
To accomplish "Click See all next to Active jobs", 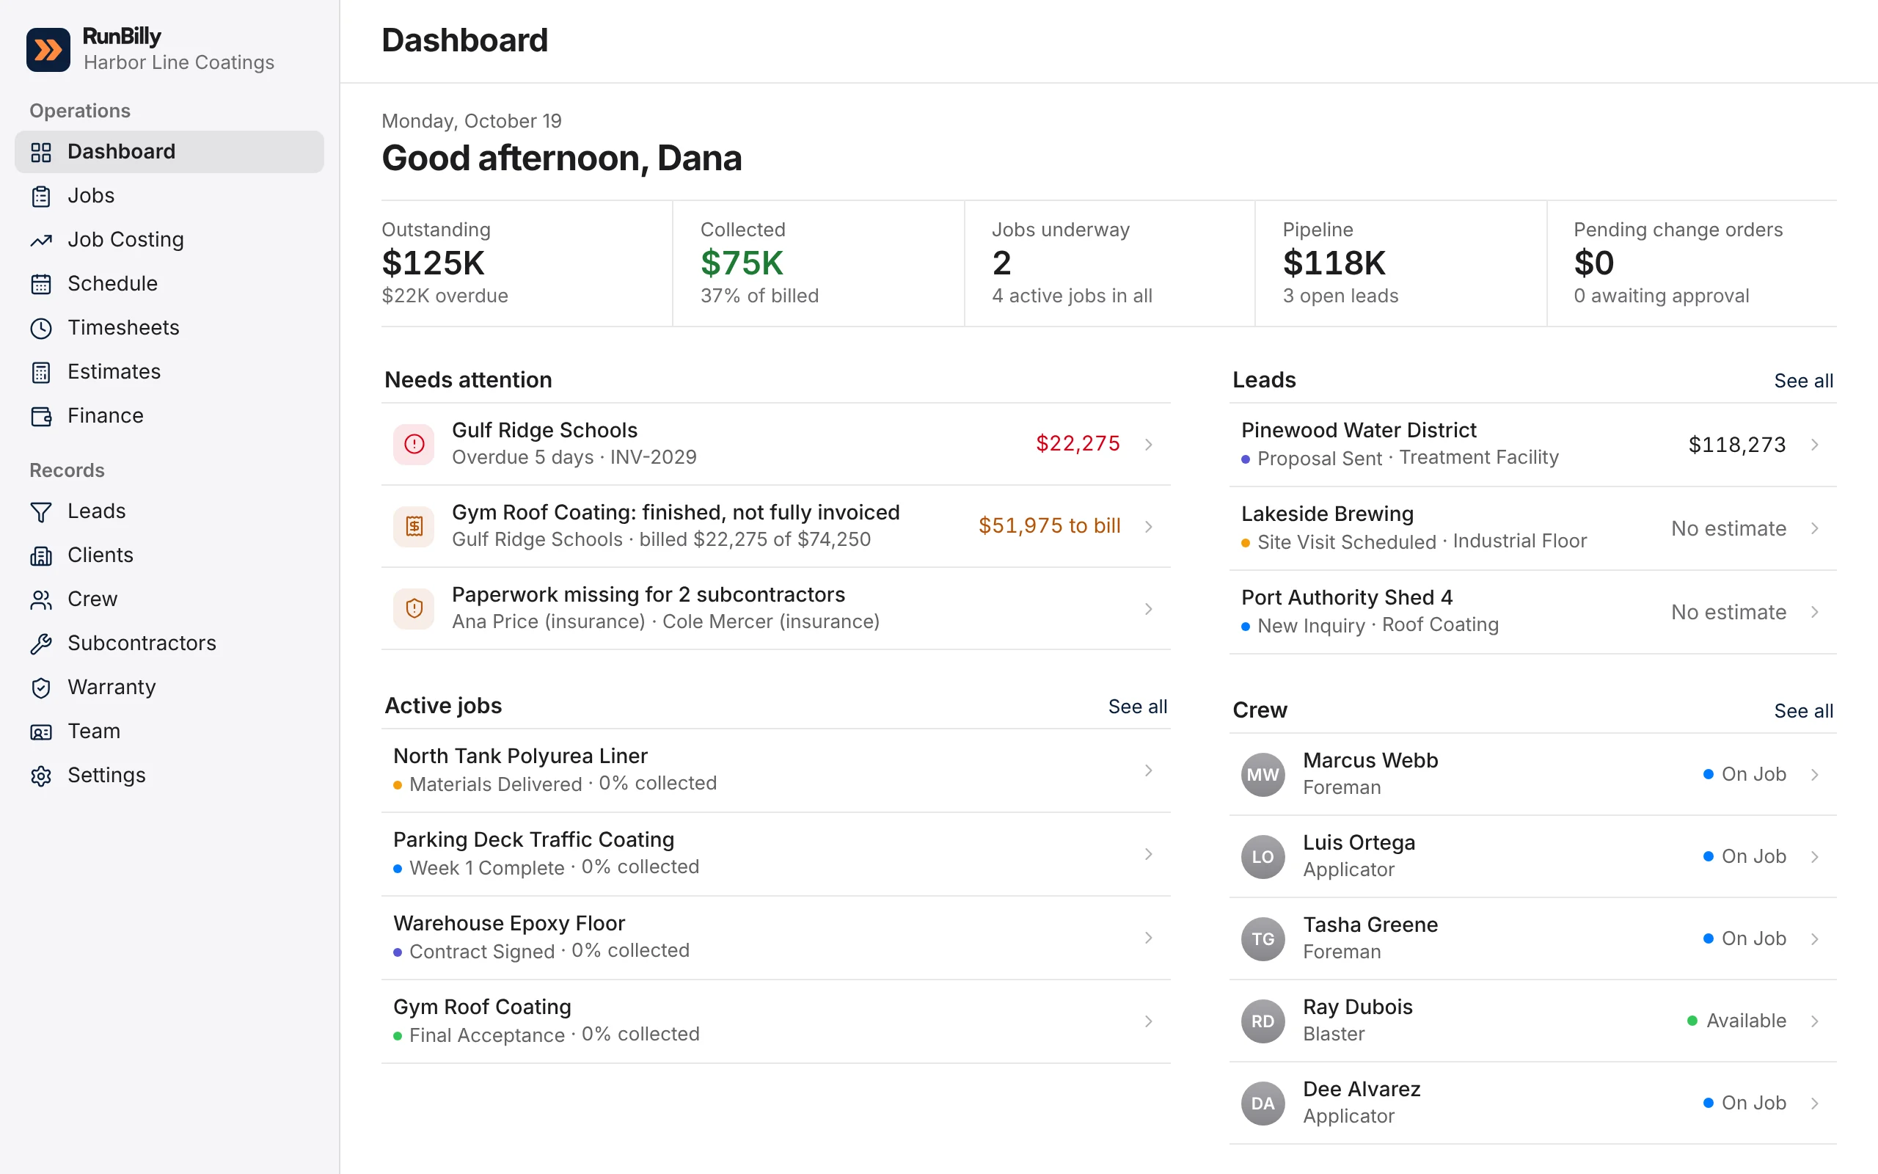I will pyautogui.click(x=1138, y=706).
